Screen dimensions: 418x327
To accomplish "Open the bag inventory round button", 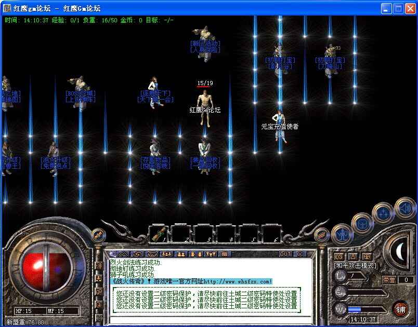I will coord(362,224).
